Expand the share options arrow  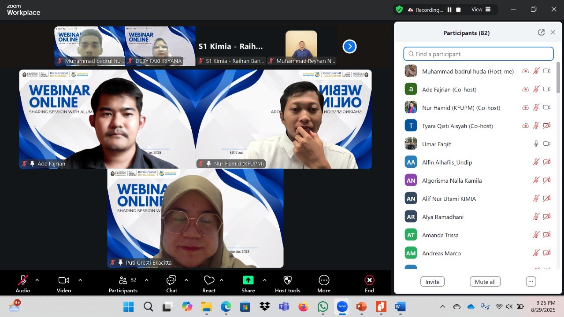point(264,280)
